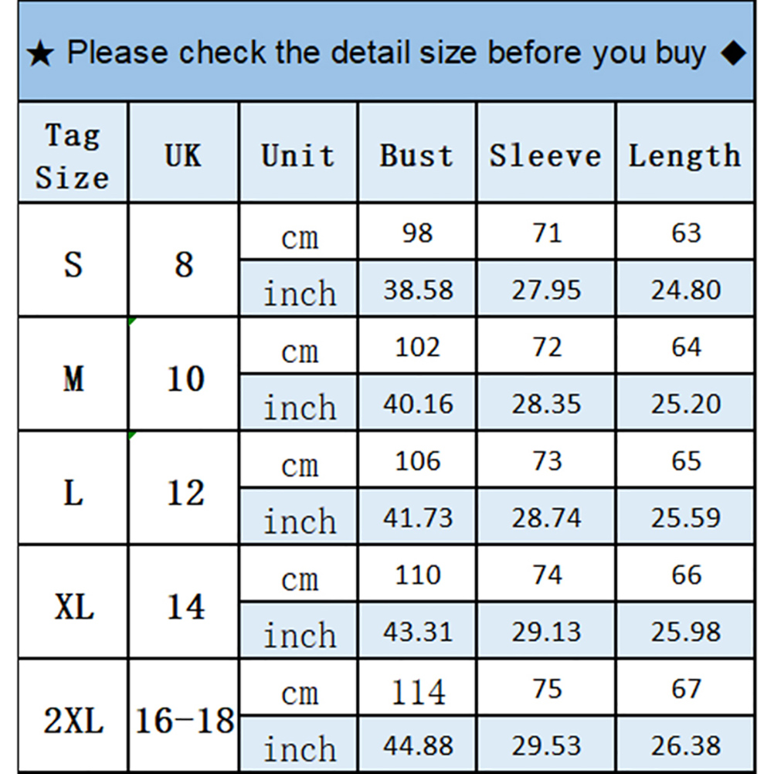Viewport: 774px width, 774px height.
Task: Click the banner text about checking size
Action: tap(386, 53)
